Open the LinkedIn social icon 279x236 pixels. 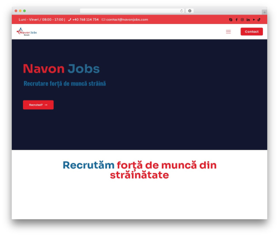click(x=248, y=20)
